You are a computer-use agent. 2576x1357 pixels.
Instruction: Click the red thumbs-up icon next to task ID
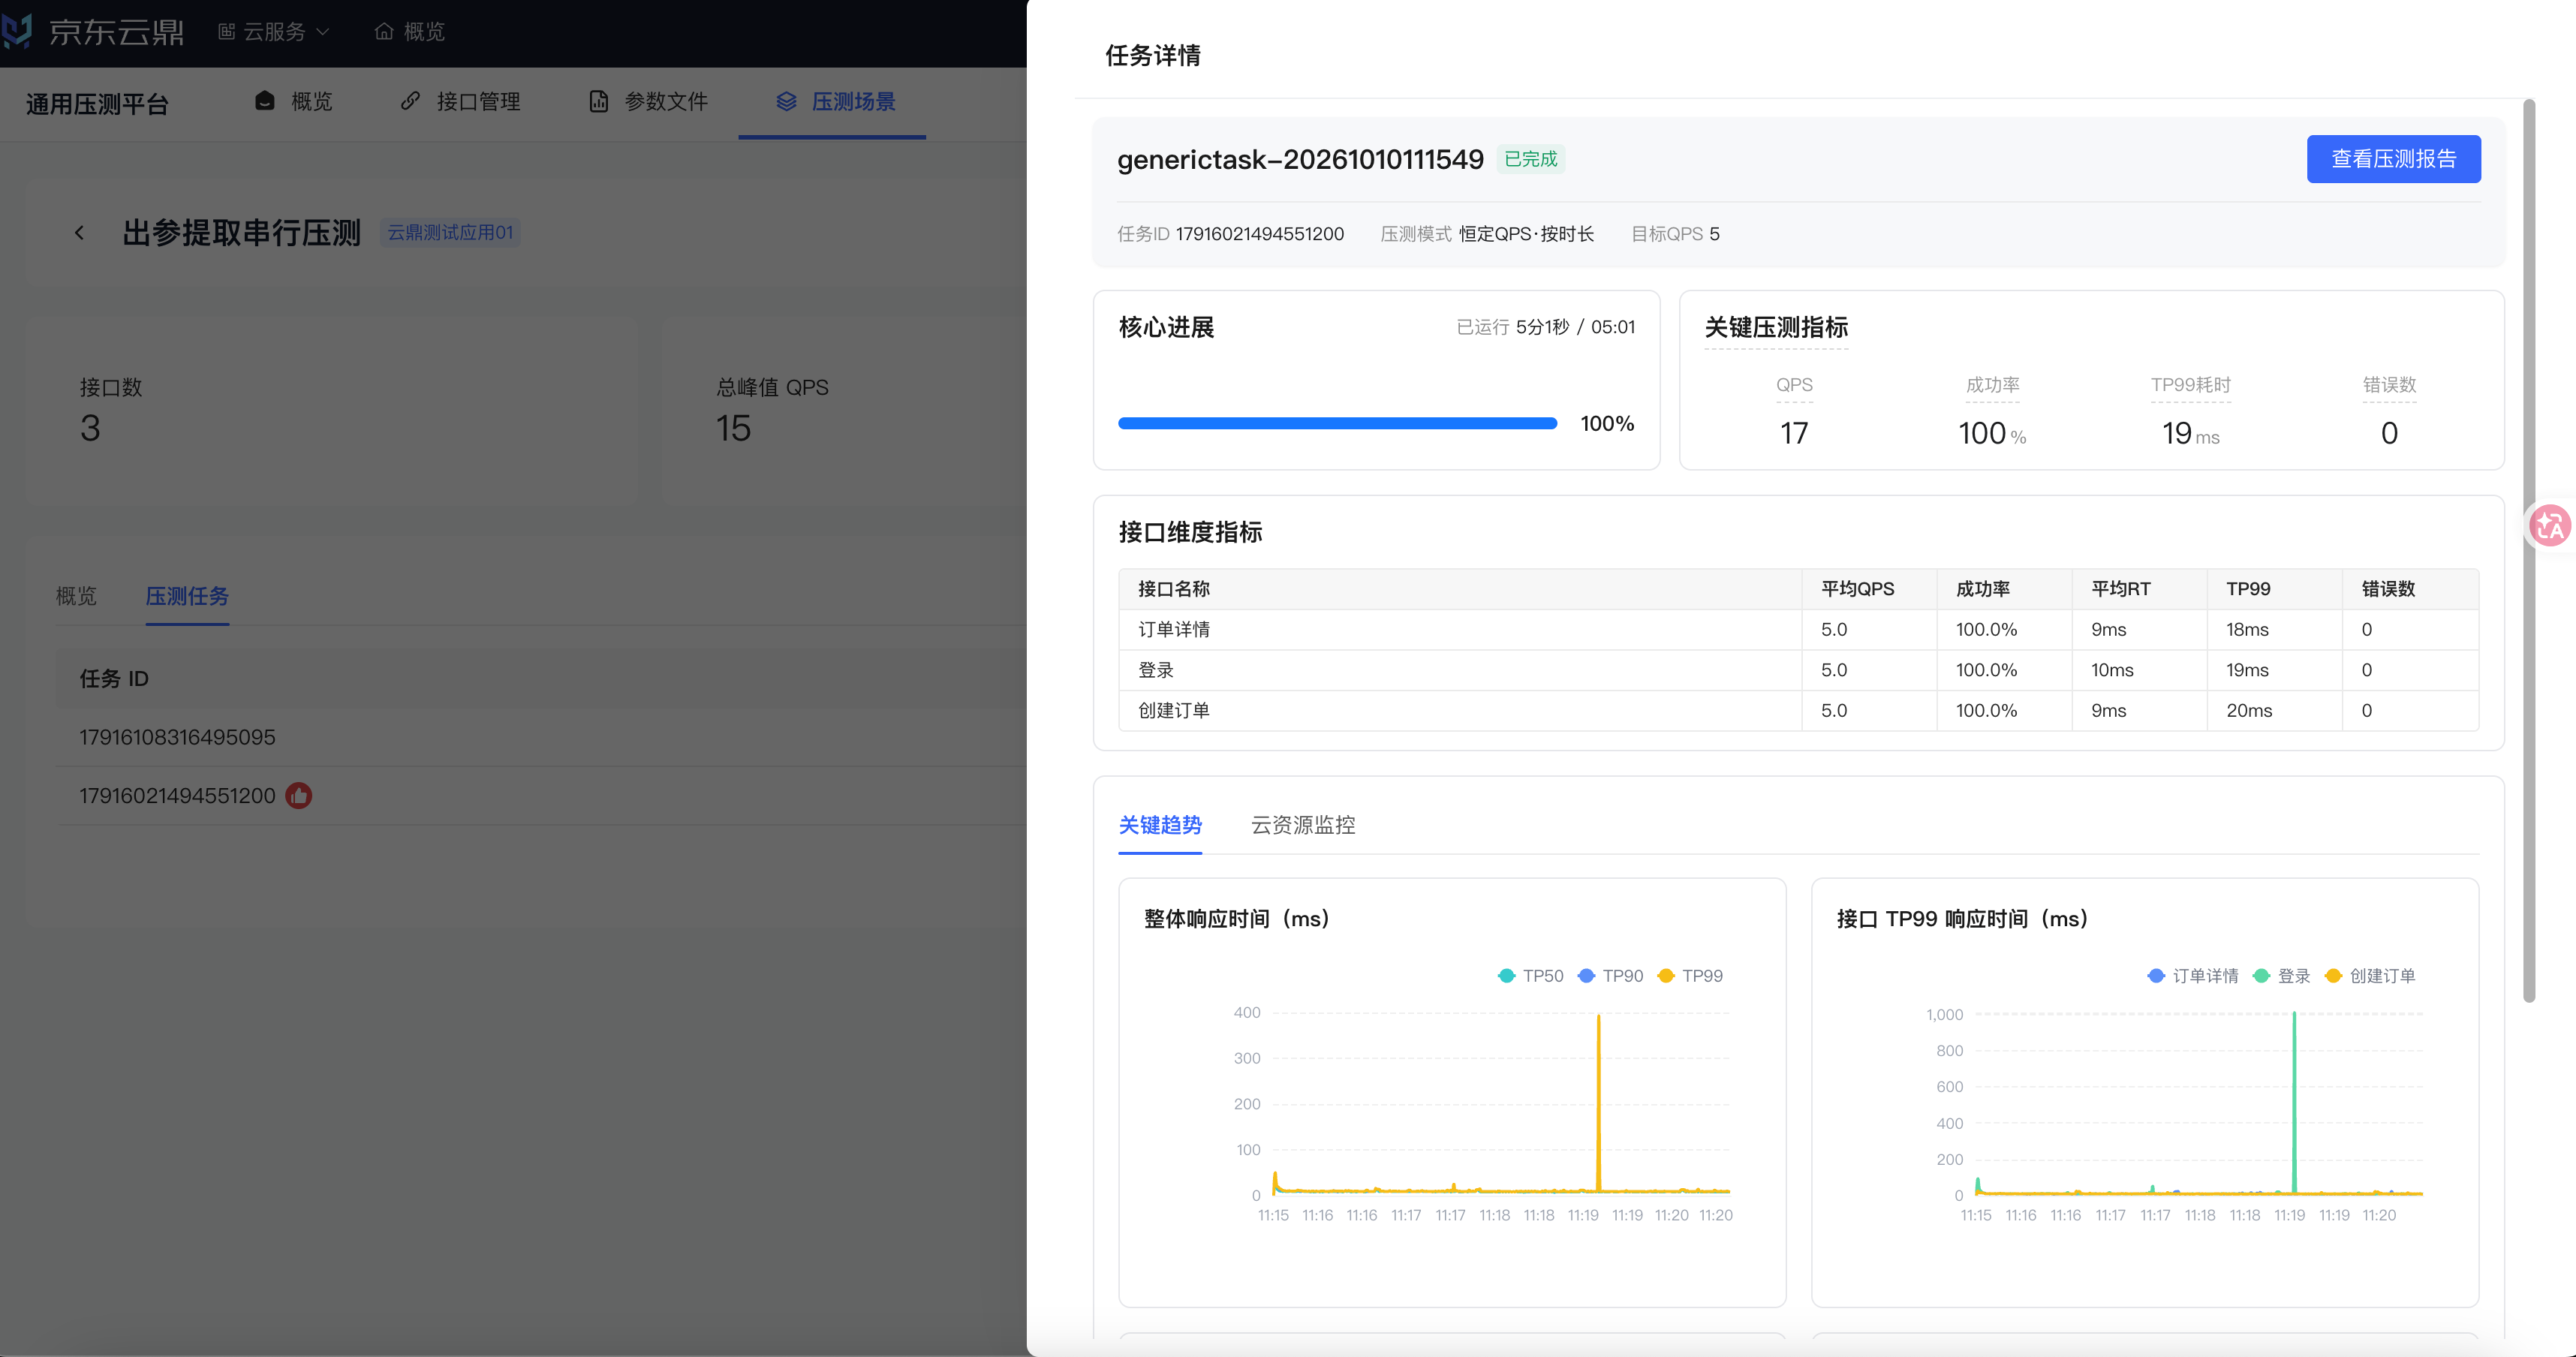299,795
